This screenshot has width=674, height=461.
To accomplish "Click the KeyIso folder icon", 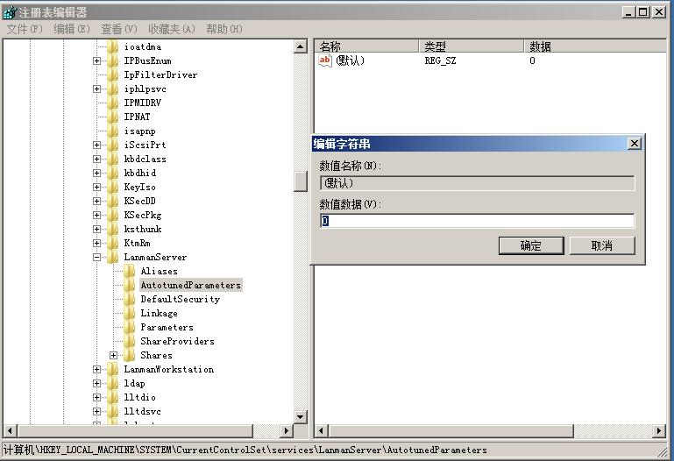I will [x=112, y=187].
